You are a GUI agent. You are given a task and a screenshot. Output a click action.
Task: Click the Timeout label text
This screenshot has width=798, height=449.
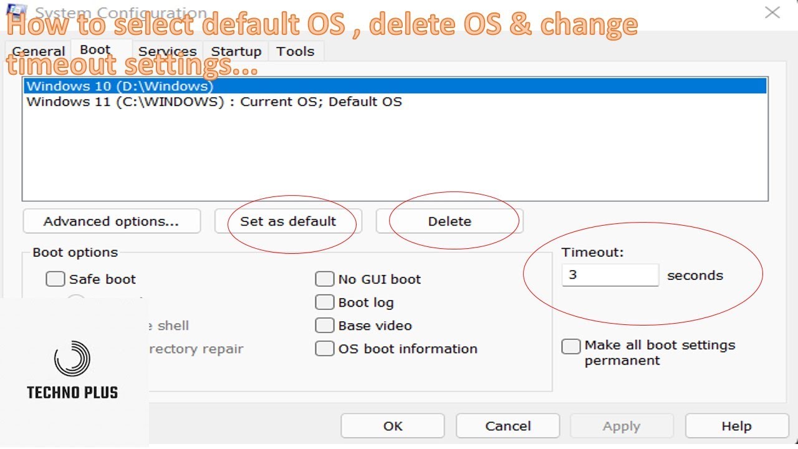coord(592,253)
